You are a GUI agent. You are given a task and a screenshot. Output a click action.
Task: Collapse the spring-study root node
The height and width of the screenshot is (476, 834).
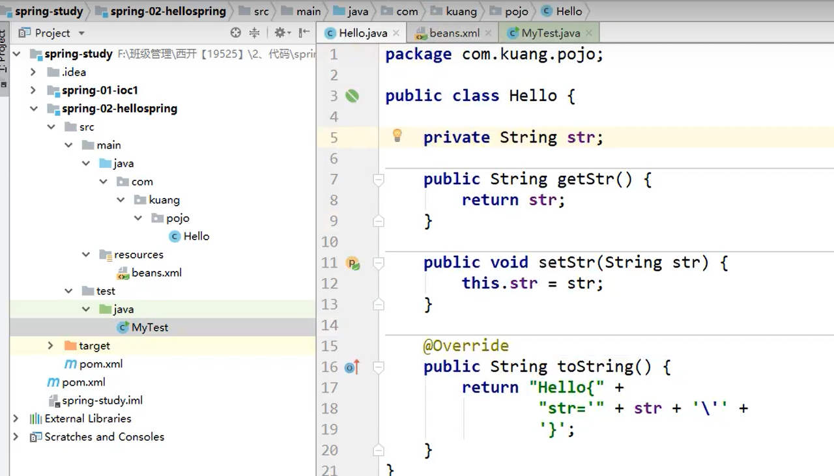(16, 54)
